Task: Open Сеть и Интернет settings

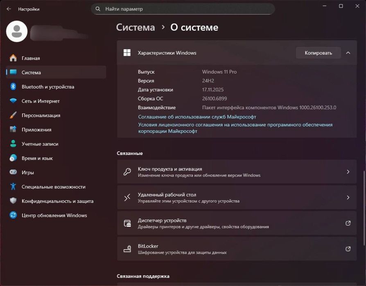Action: pos(56,101)
